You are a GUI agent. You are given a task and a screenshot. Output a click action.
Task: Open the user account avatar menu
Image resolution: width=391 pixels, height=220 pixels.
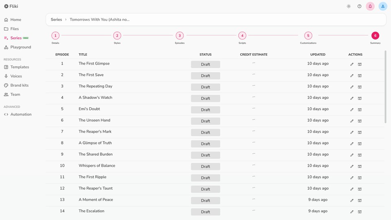(383, 7)
